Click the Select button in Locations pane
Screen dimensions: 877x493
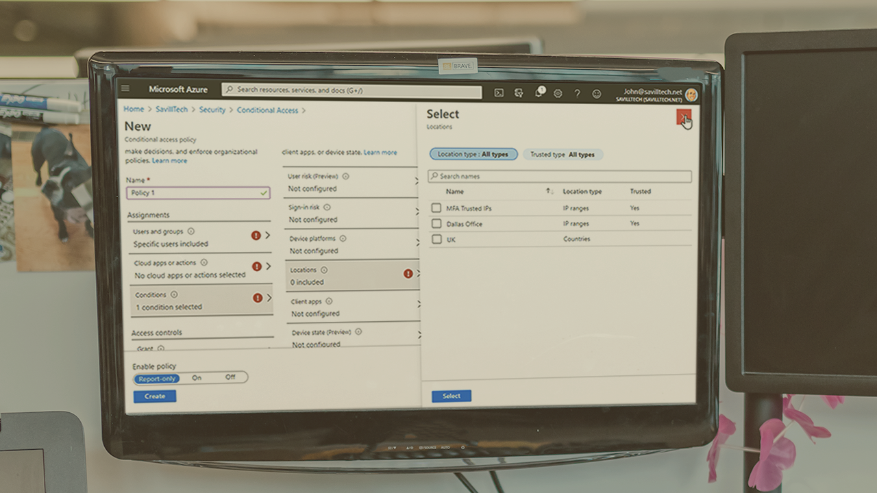tap(451, 396)
